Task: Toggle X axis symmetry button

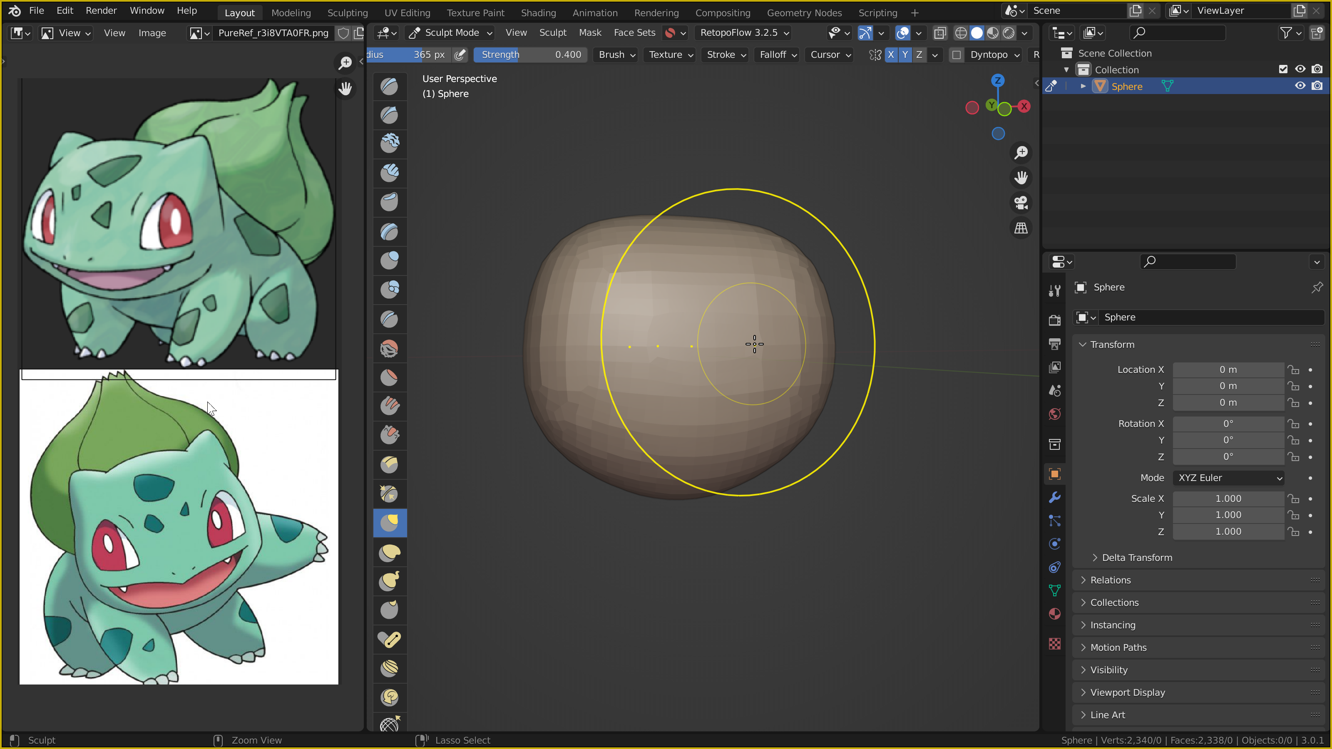Action: [x=890, y=55]
